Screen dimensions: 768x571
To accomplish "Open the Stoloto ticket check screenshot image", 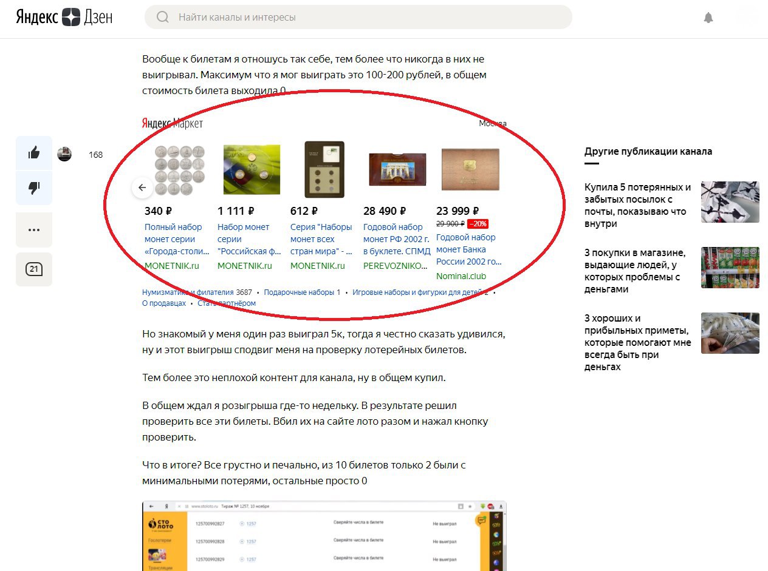I will pyautogui.click(x=324, y=536).
